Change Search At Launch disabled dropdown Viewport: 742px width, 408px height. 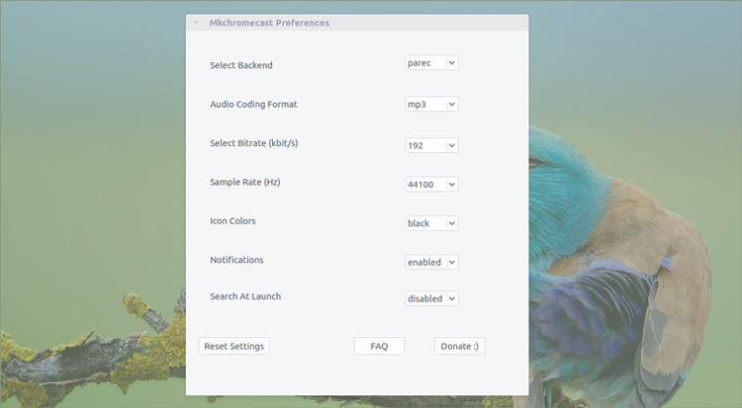click(431, 298)
